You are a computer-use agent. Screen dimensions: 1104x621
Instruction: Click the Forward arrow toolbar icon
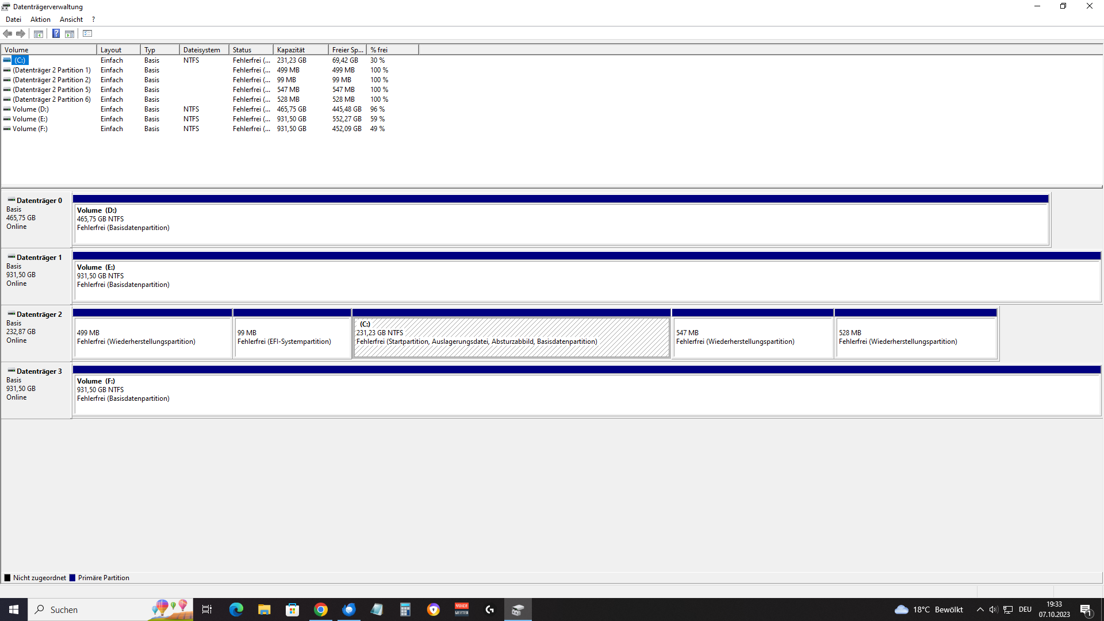click(21, 33)
